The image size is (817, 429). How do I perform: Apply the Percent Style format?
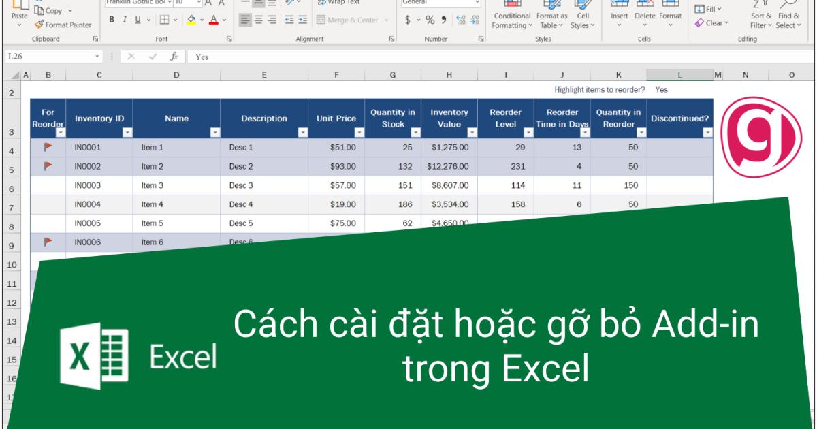(430, 20)
